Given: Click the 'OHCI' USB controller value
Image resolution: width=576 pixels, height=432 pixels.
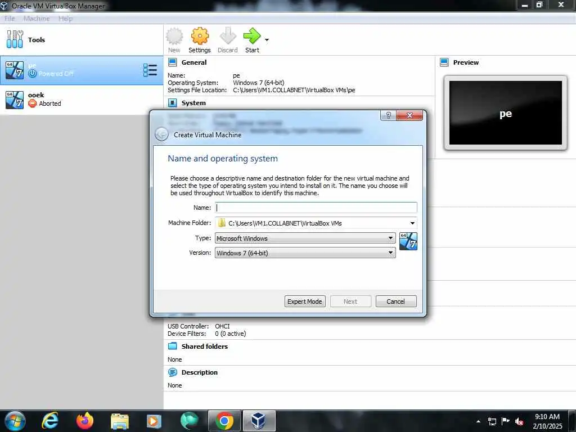Looking at the screenshot, I should tap(222, 326).
